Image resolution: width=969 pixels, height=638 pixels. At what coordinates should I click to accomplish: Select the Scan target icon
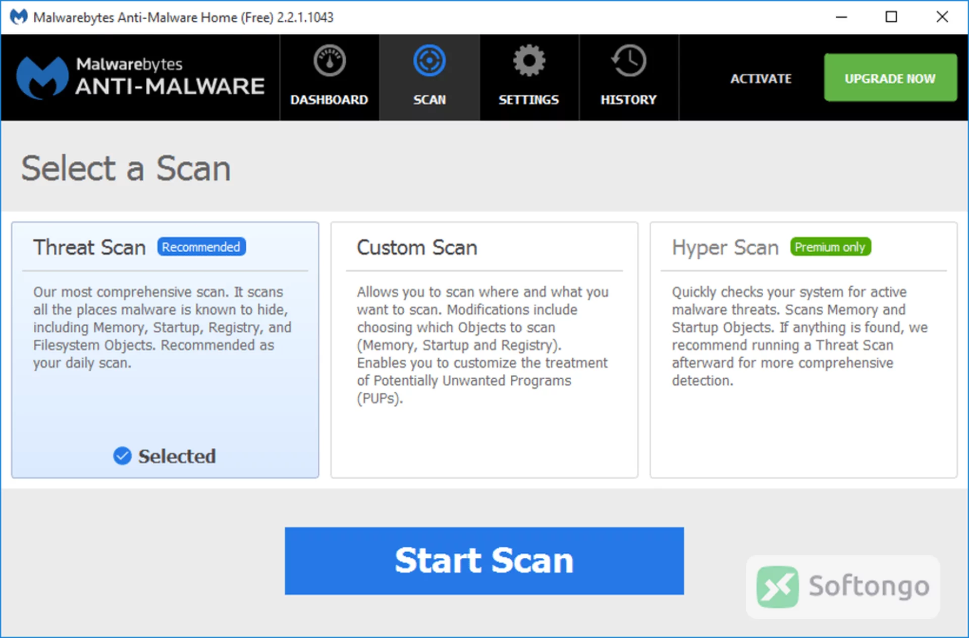[x=429, y=61]
